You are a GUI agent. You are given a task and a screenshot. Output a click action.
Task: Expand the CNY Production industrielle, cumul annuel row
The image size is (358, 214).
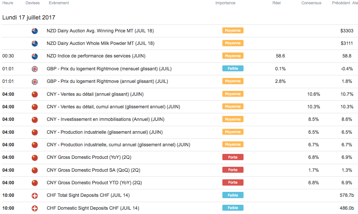[118, 145]
